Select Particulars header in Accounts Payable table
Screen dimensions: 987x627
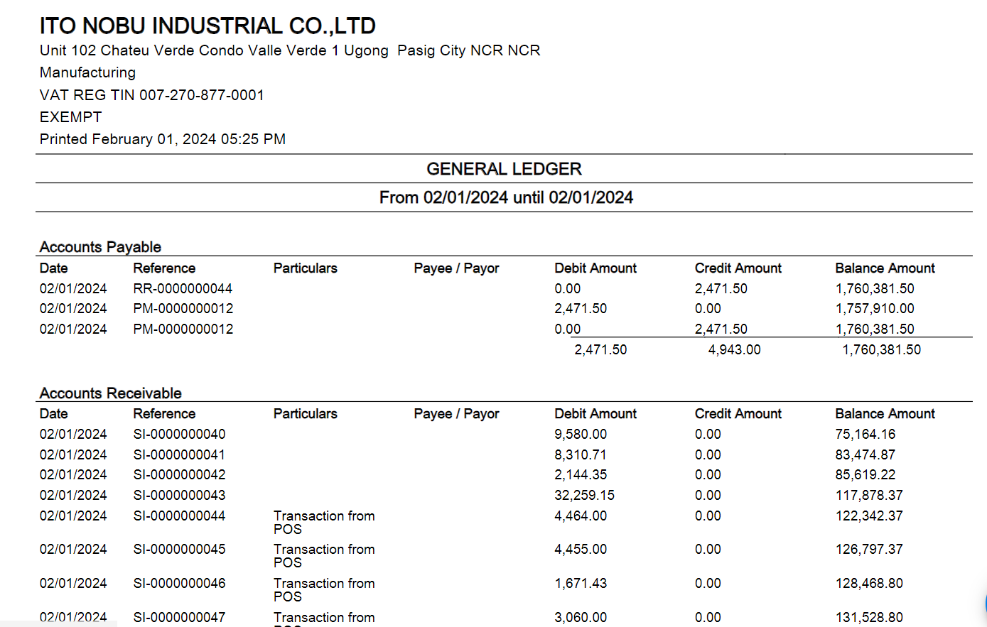(306, 268)
